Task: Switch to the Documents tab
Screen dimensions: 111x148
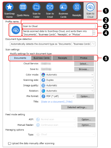Action: pyautogui.click(x=20, y=58)
